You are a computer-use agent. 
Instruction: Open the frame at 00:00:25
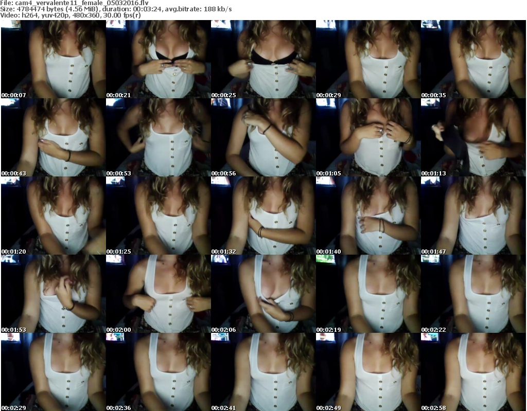tap(263, 59)
